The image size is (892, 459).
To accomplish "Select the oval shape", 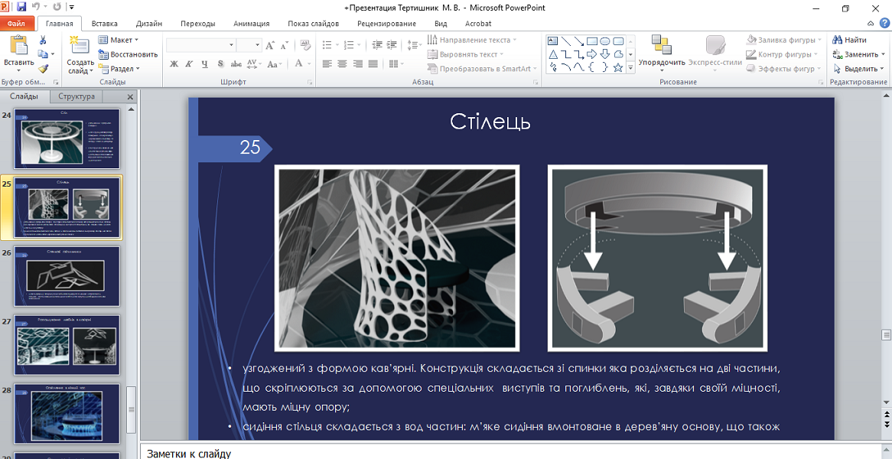I will [x=605, y=41].
